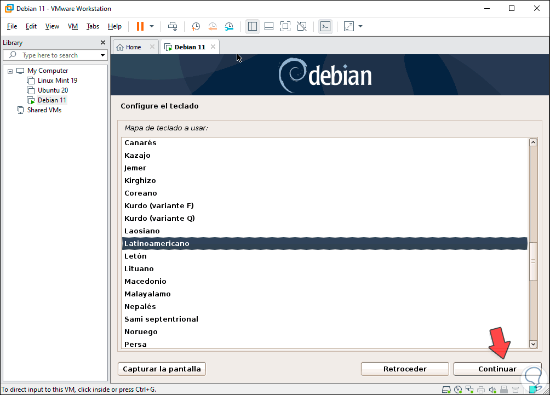Enter full screen mode
Screen dimensions: 550x395
285,26
